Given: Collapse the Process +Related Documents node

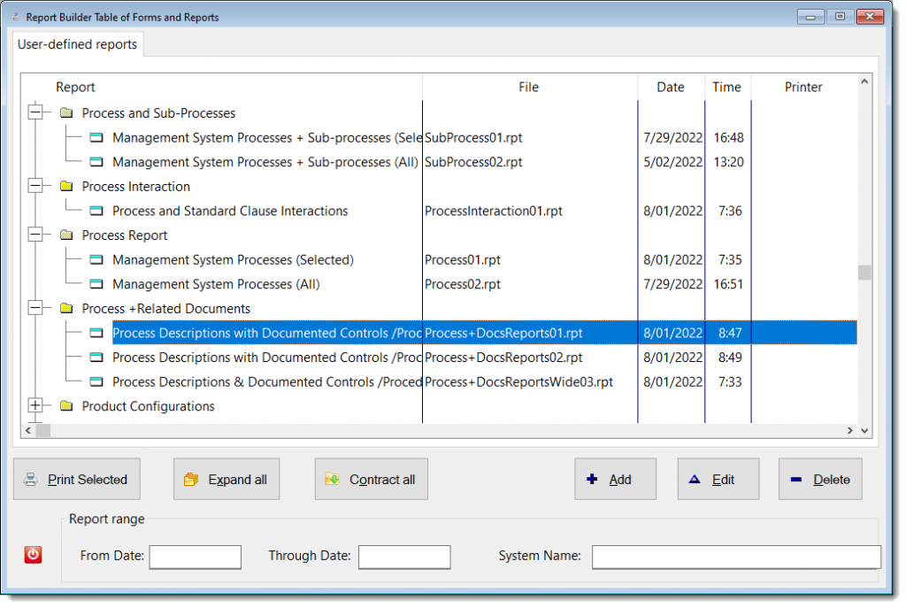Looking at the screenshot, I should [35, 309].
